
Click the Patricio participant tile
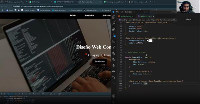[188, 19]
